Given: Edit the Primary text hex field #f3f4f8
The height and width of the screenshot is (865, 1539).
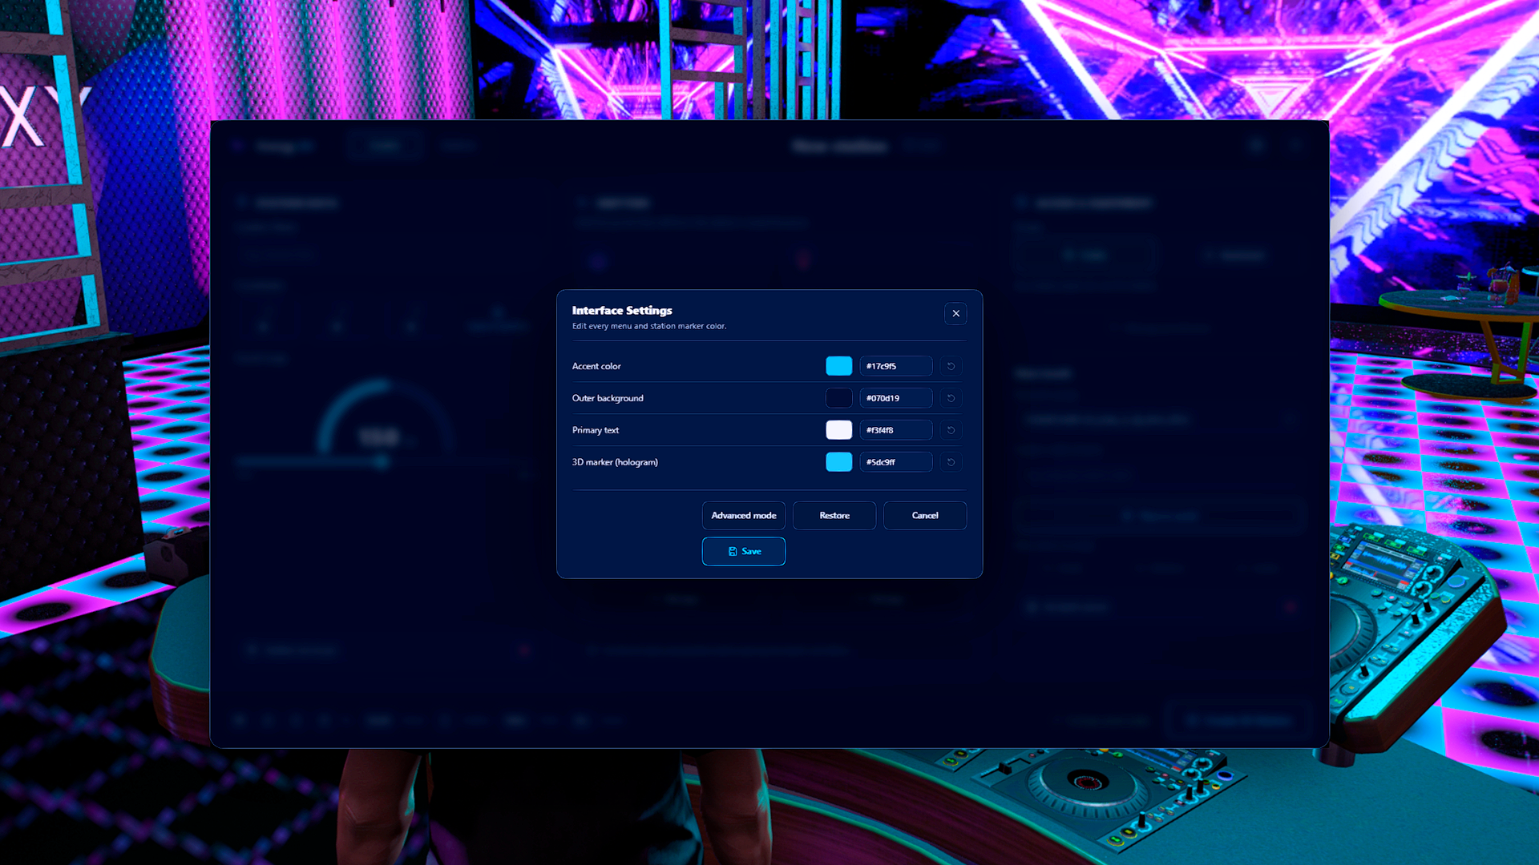Looking at the screenshot, I should point(896,430).
